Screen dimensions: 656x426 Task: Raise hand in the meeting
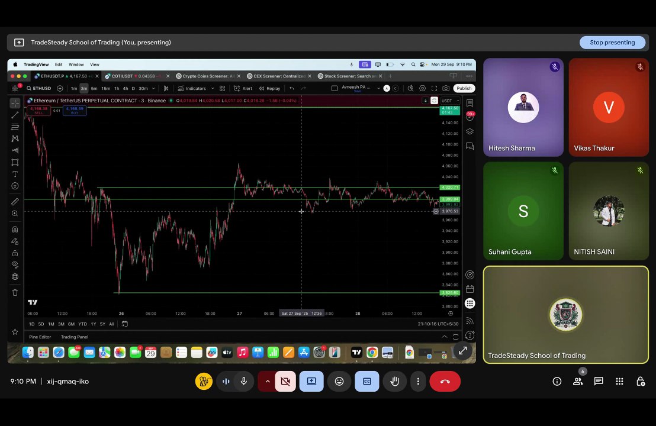tap(394, 381)
